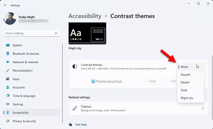This screenshot has height=129, width=213.
Task: Choose Aquatic contrast theme option
Action: (186, 74)
